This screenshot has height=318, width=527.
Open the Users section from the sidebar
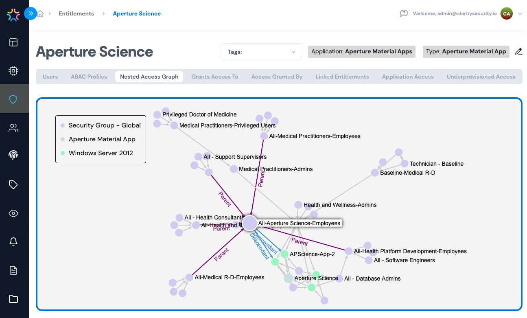pyautogui.click(x=14, y=127)
